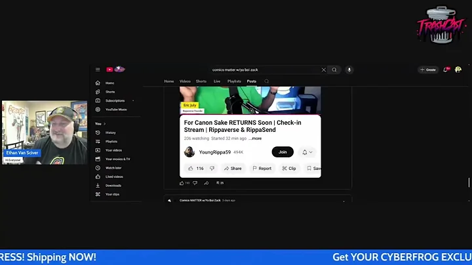Expand the description with ...more
472x265 pixels.
255,138
